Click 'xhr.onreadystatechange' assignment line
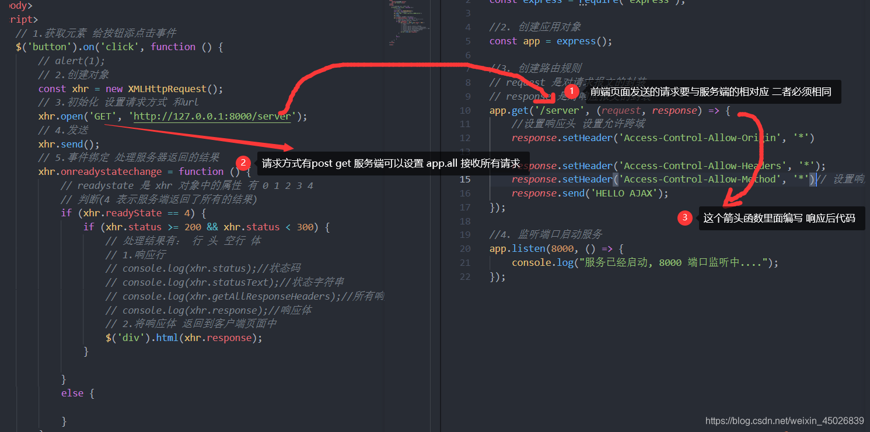Screen dimensions: 870x432 pyautogui.click(x=145, y=172)
